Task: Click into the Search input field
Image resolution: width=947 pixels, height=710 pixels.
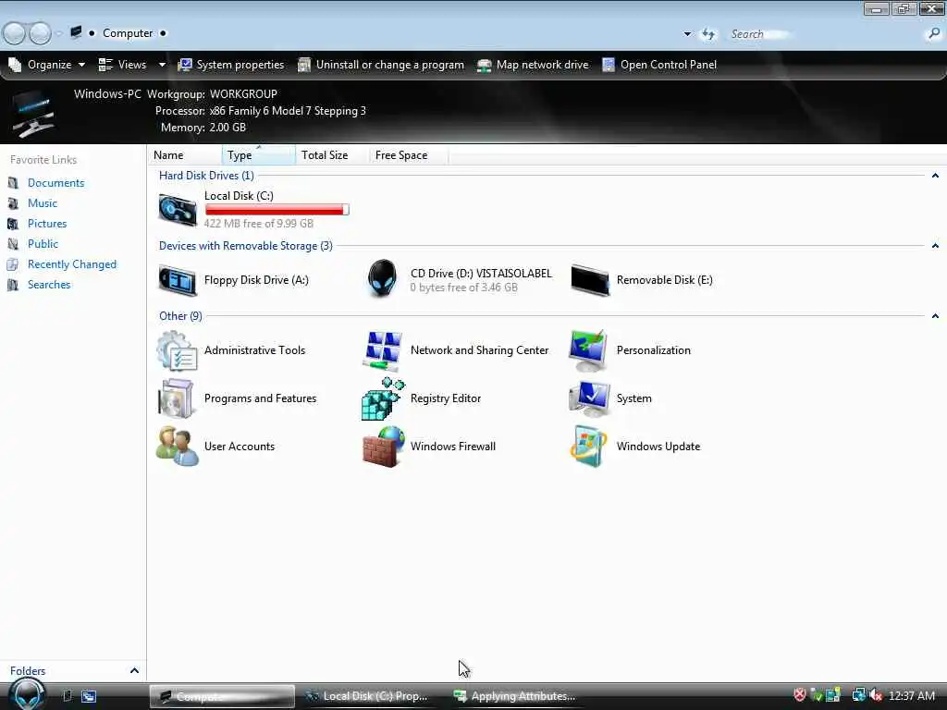Action: tap(824, 34)
